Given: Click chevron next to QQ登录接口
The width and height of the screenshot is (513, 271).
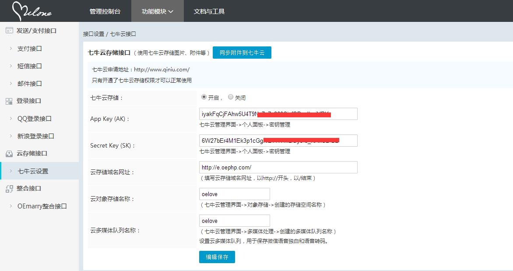Looking at the screenshot, I should [11, 119].
